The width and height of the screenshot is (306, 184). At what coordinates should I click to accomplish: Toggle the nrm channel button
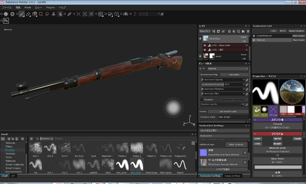258,144
